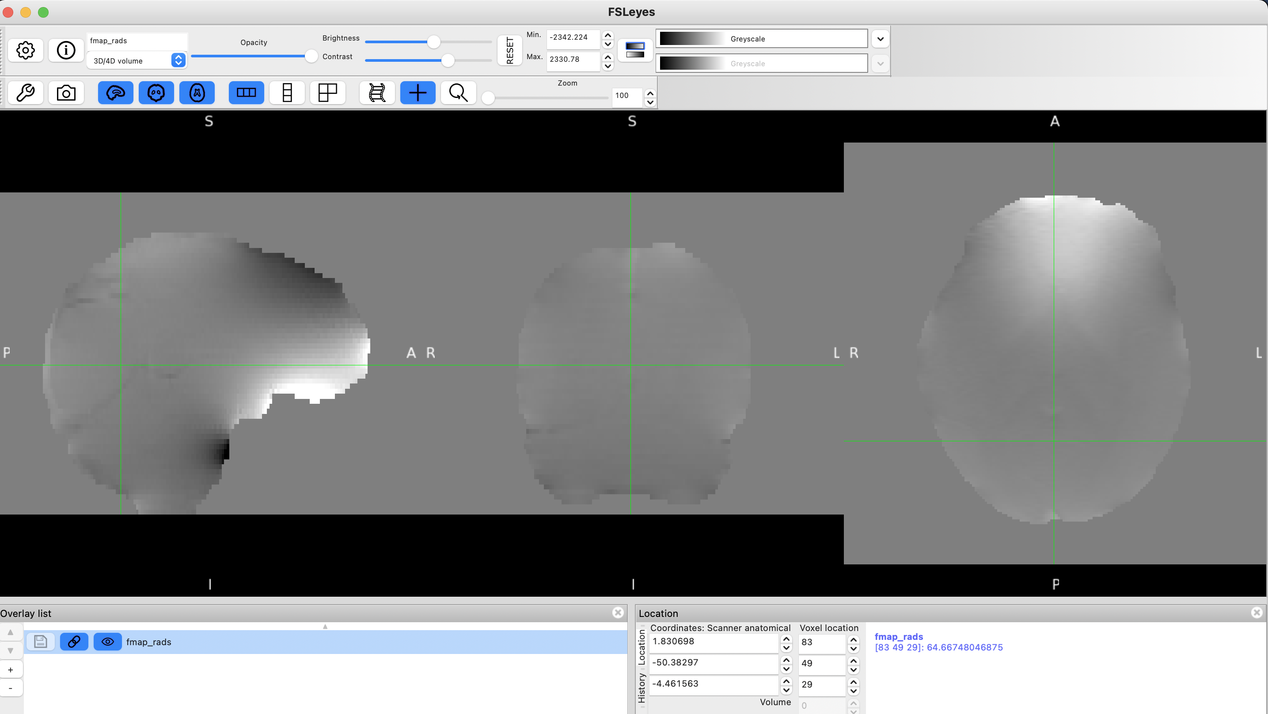Increase the Max value stepper

[608, 57]
